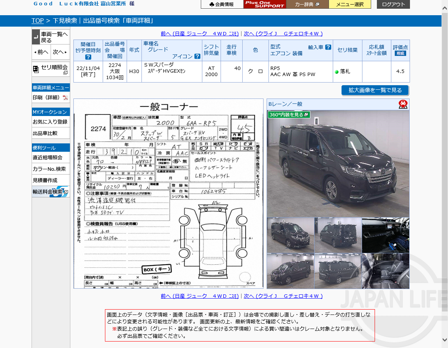Image resolution: width=448 pixels, height=348 pixels.
Task: Click the help icon next to アイコン
Action: click(197, 56)
